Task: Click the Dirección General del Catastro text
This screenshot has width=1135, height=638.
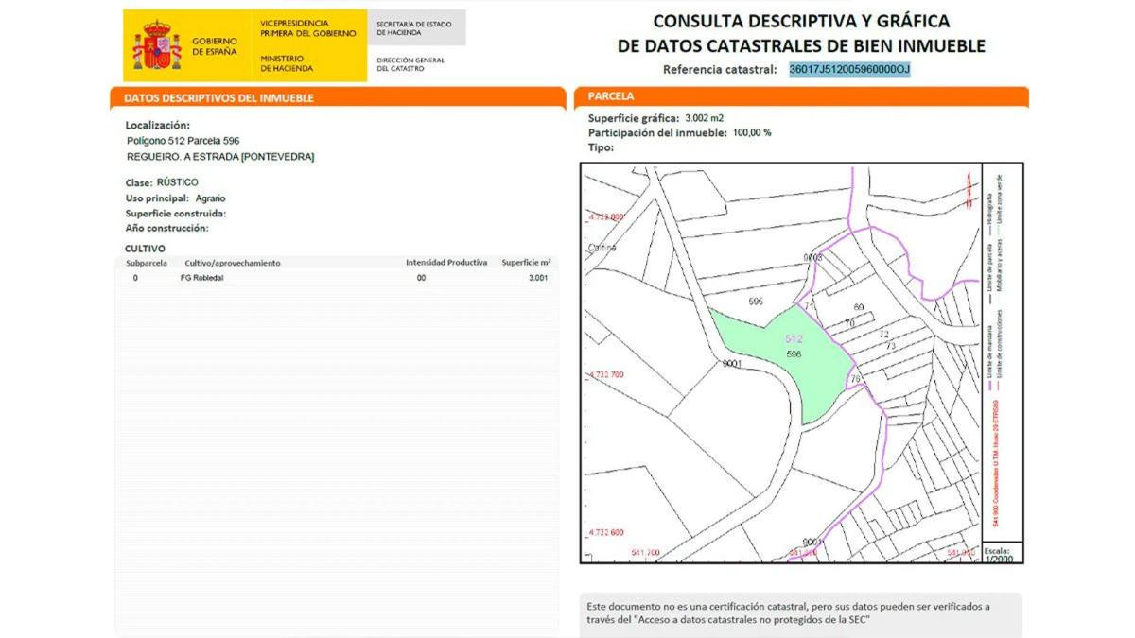Action: [410, 64]
